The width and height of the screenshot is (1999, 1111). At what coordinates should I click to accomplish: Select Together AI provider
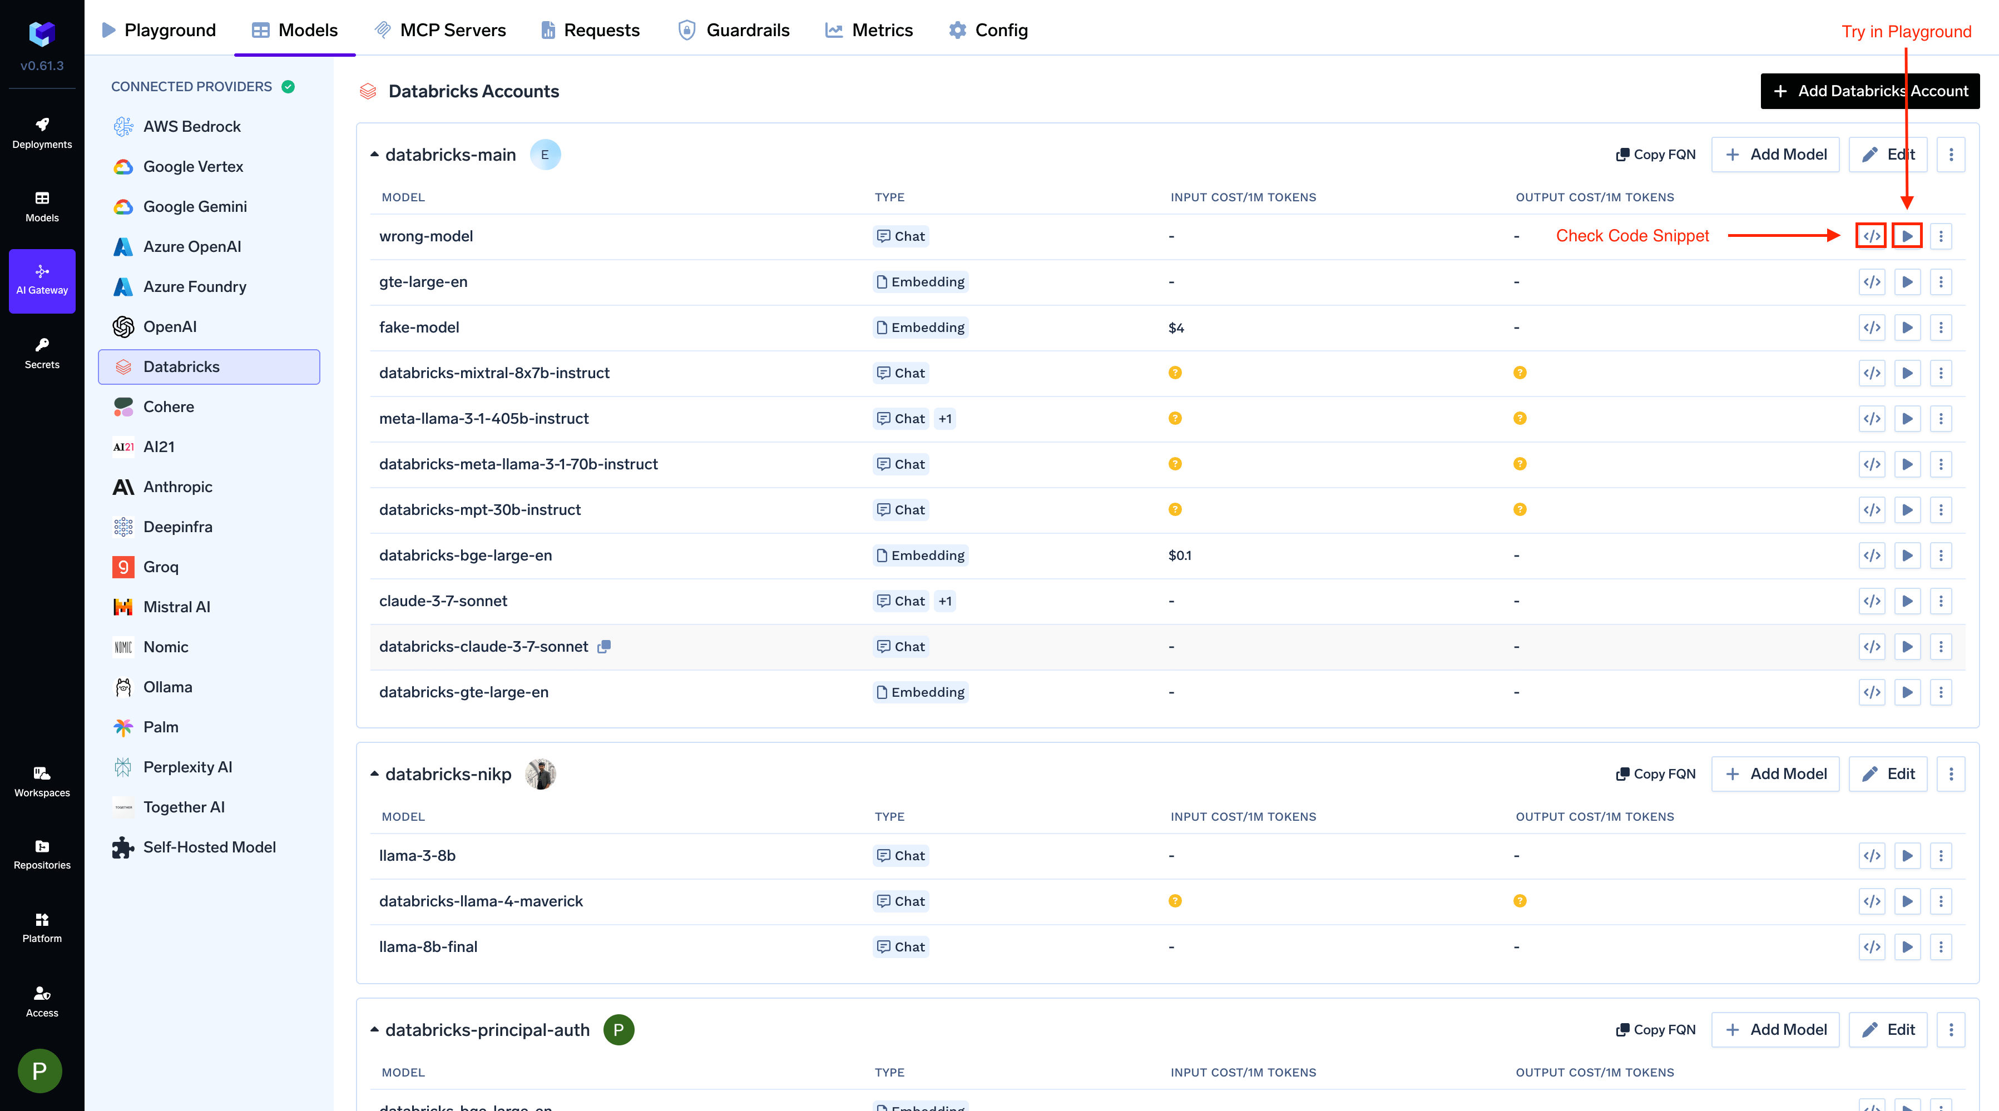[209, 807]
